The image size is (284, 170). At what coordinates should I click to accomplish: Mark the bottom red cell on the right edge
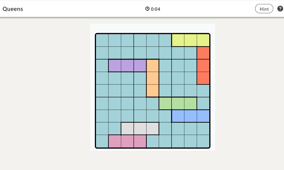click(204, 78)
